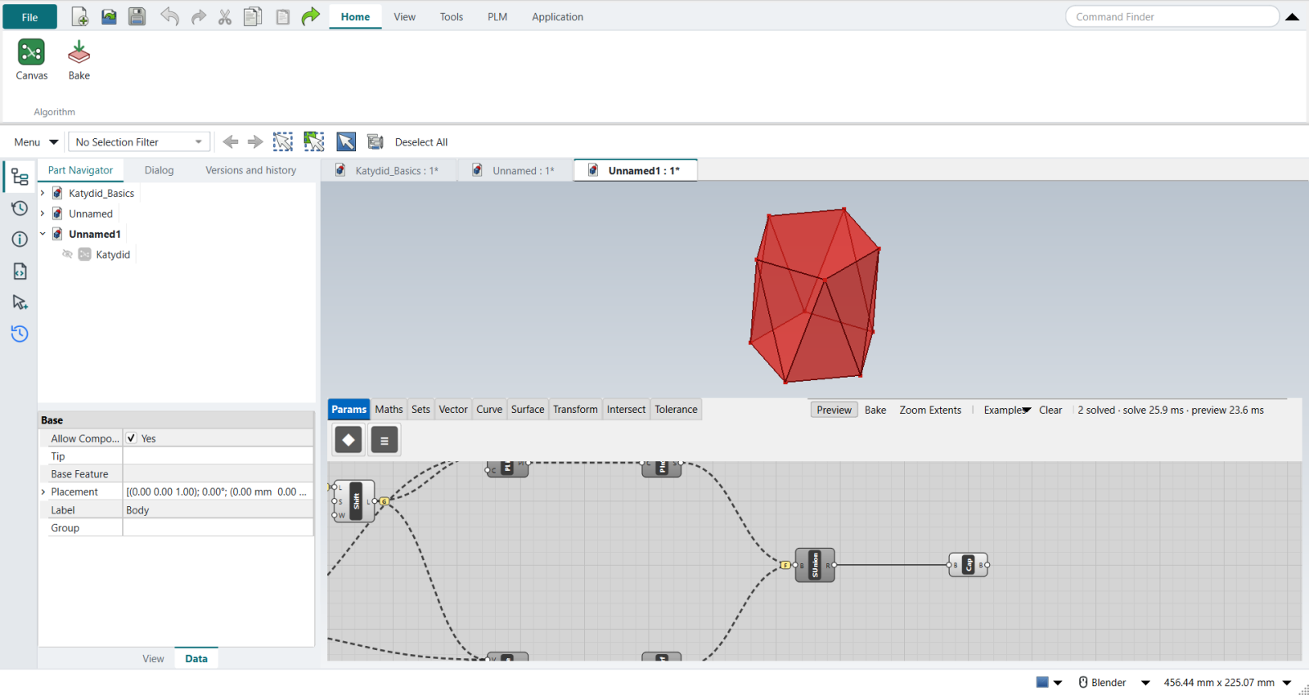Open the Menu dropdown arrow

pyautogui.click(x=54, y=142)
